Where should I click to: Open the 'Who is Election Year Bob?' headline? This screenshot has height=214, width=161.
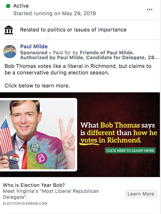click(34, 185)
